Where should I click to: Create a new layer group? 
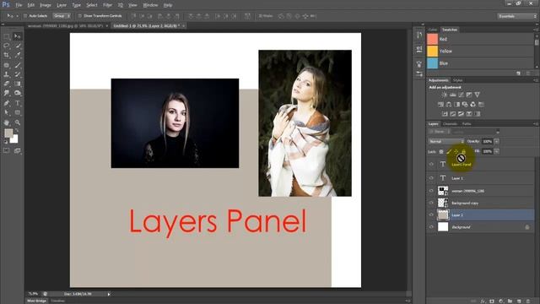point(510,301)
